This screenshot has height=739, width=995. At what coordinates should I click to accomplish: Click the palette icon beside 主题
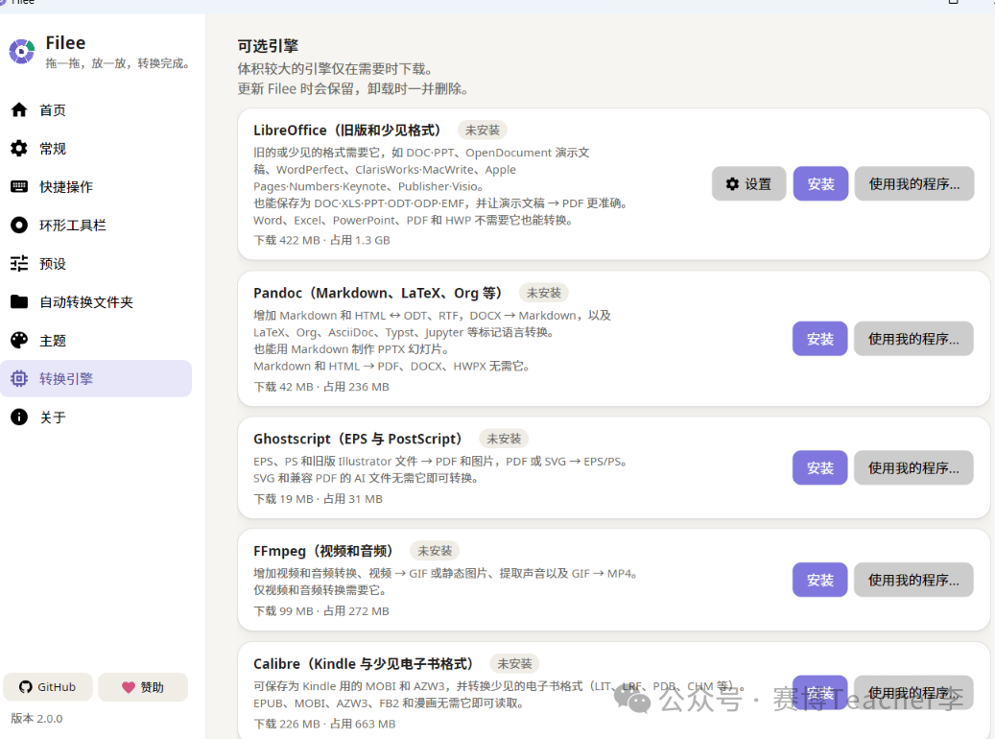(19, 341)
